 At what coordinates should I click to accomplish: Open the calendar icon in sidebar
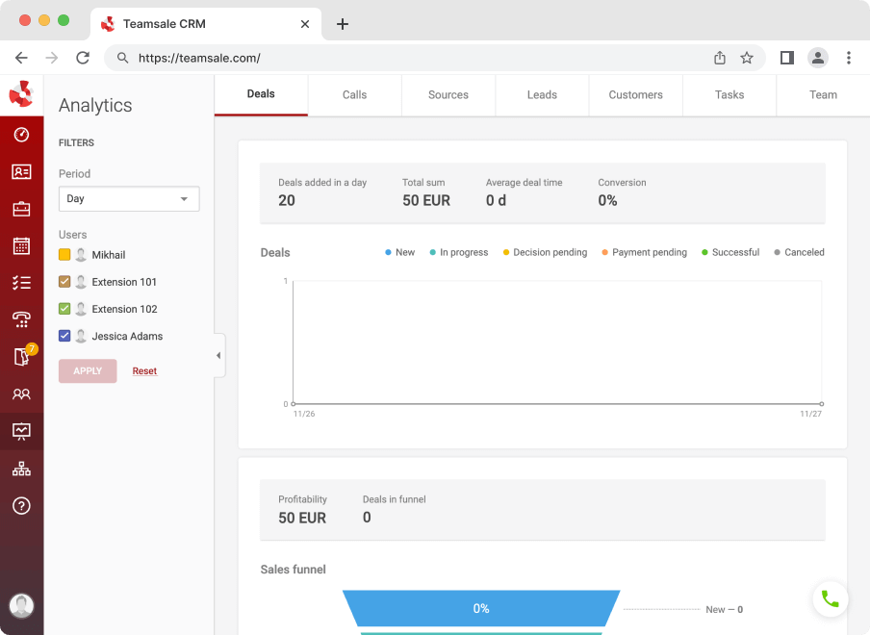tap(21, 245)
